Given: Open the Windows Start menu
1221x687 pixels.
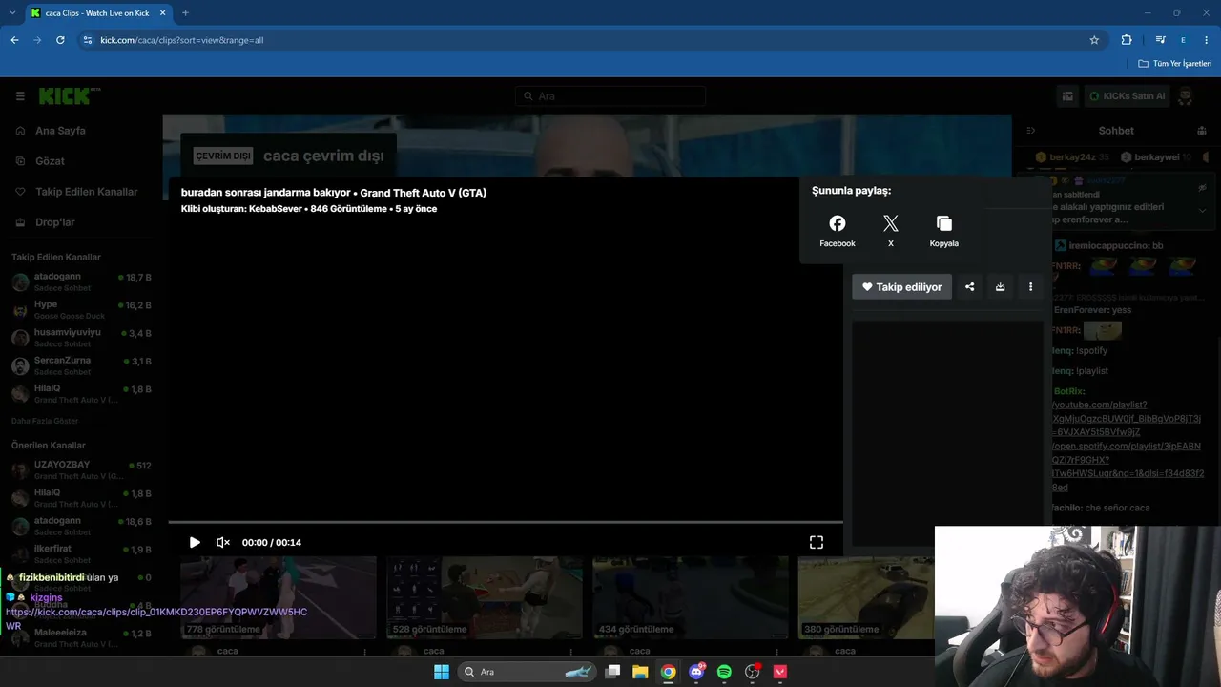Looking at the screenshot, I should pos(442,672).
